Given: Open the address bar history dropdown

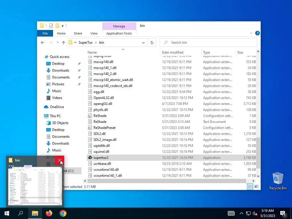Looking at the screenshot, I should coord(143,43).
